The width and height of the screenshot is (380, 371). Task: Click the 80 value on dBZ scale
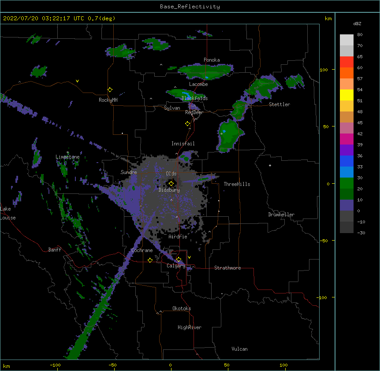coord(360,35)
